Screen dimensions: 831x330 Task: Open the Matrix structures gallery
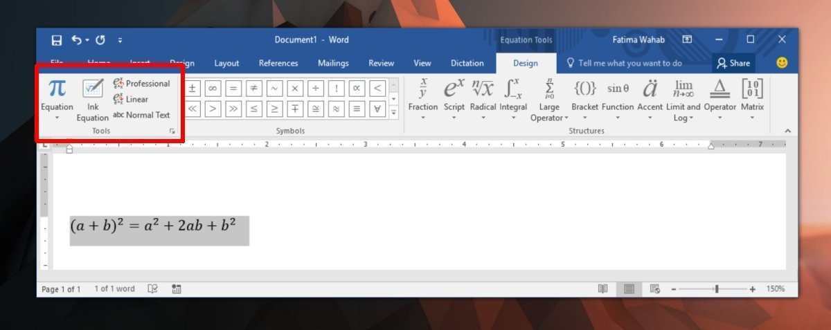(752, 95)
